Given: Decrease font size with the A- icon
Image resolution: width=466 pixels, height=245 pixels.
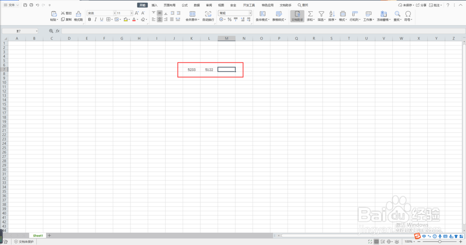Looking at the screenshot, I should point(143,13).
